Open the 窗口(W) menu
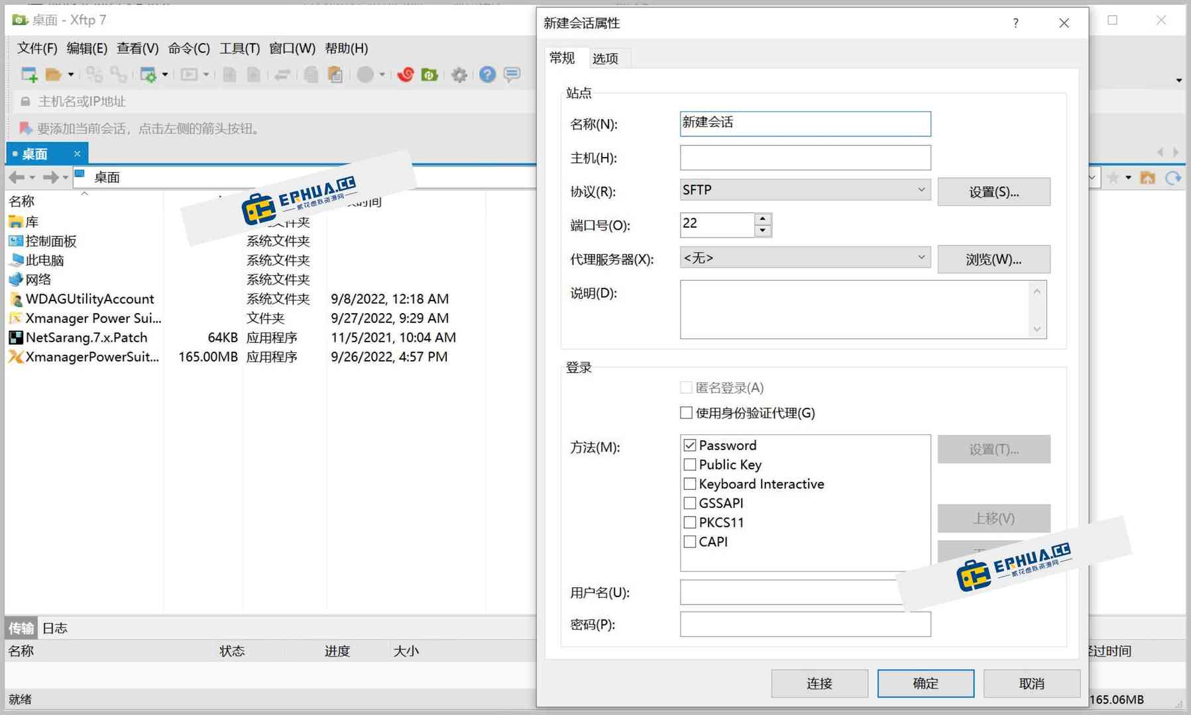This screenshot has width=1191, height=715. coord(292,48)
